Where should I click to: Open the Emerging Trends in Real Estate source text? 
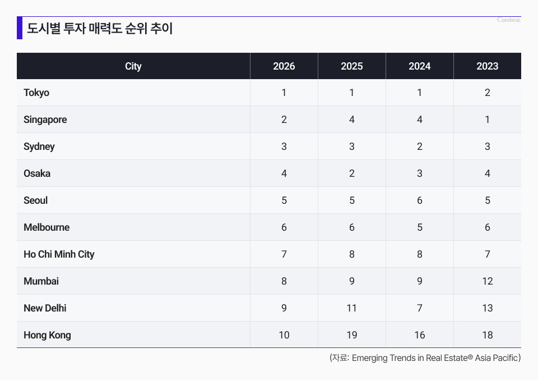coord(425,358)
